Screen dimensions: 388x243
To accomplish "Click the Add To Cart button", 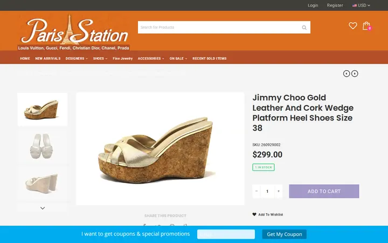I will pos(324,191).
